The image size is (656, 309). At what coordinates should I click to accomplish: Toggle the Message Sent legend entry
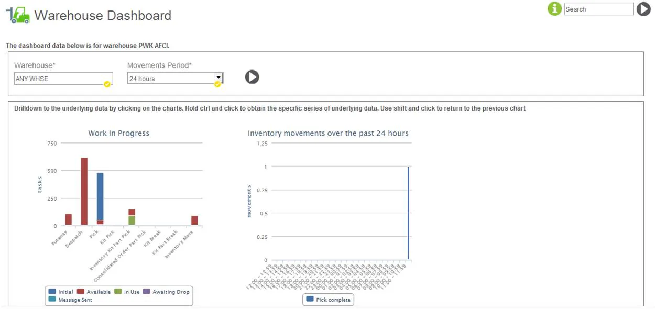(70, 300)
